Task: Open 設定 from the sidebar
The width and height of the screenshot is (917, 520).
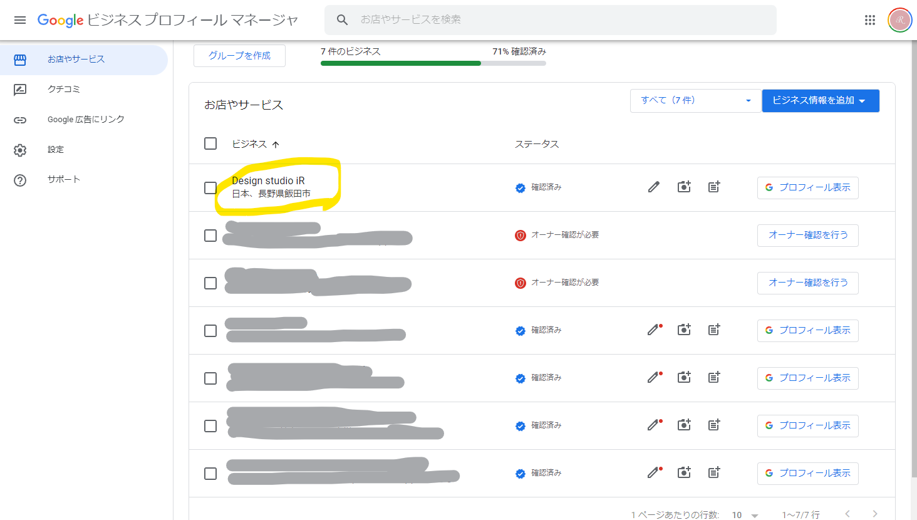Action: point(54,149)
